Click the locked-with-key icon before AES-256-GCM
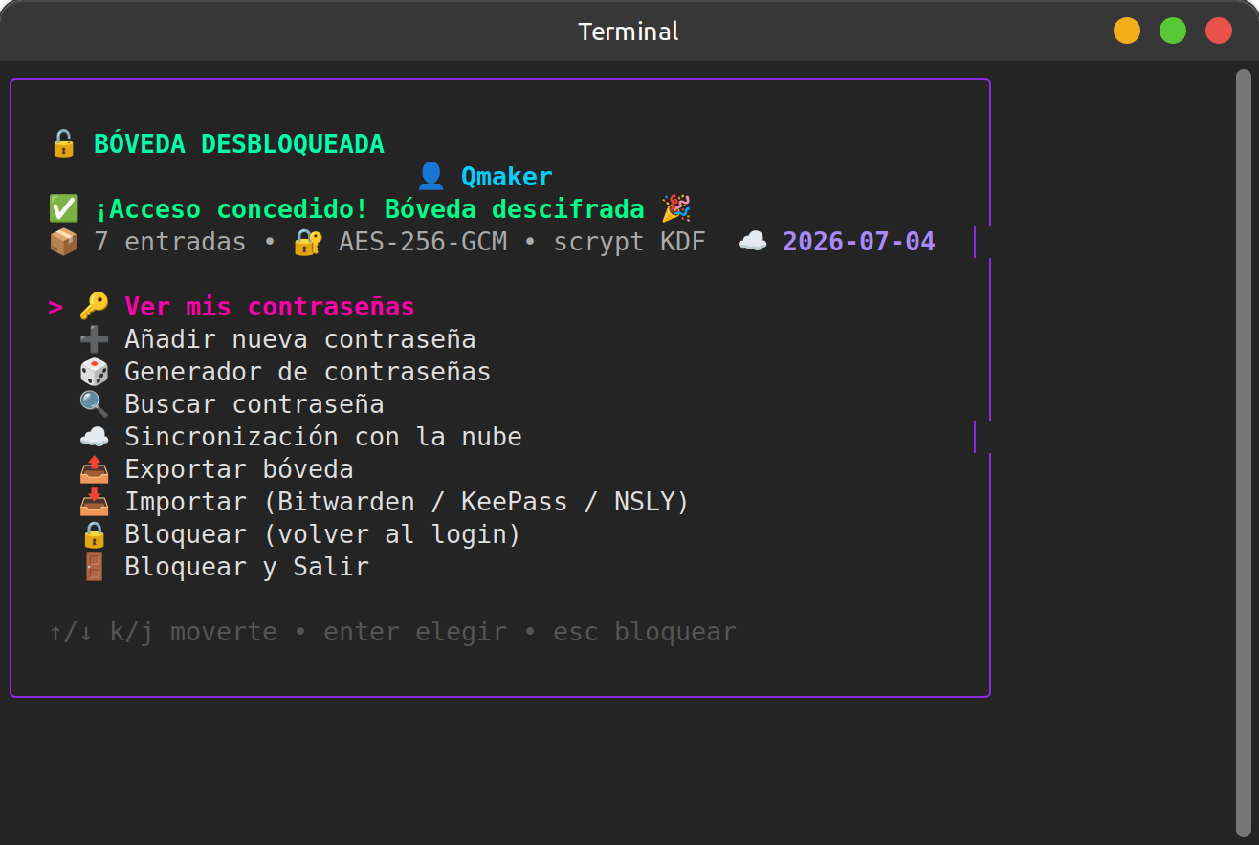The height and width of the screenshot is (845, 1259). pos(308,242)
